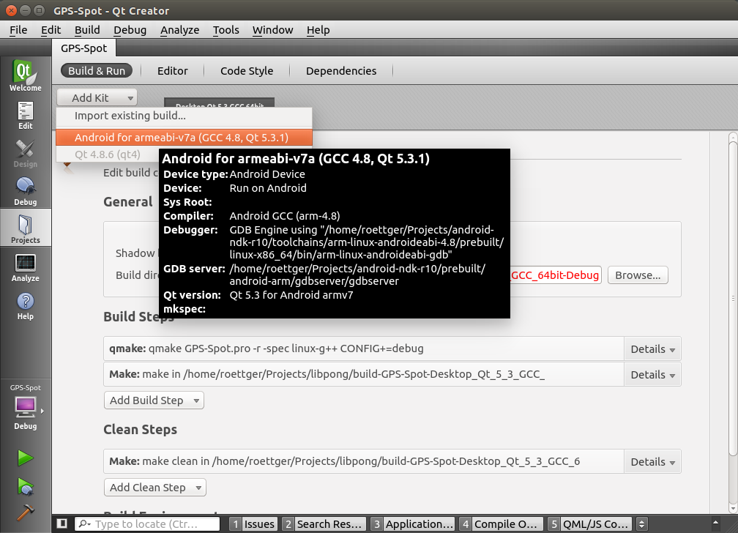This screenshot has width=738, height=533.
Task: Open the output pane list selector
Action: coord(641,523)
